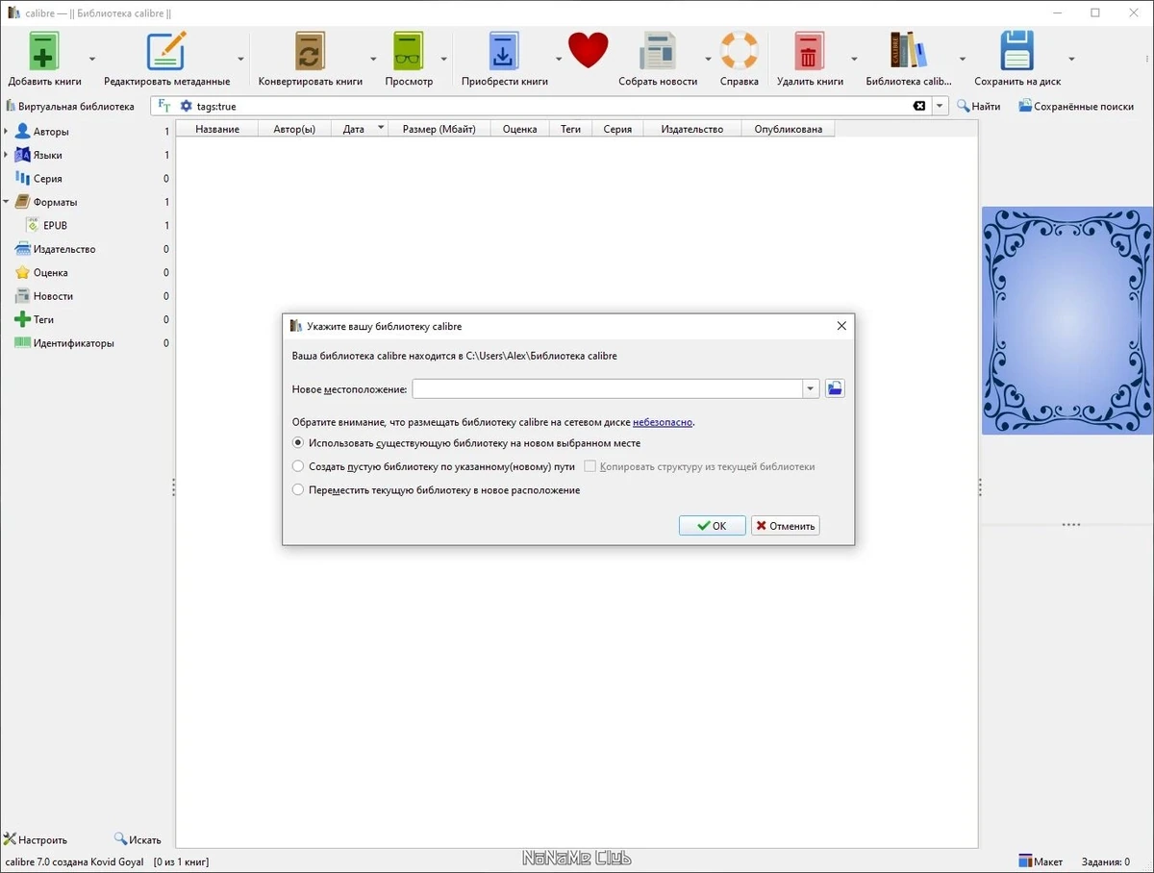Click Искать magnifier in sidebar bottom
1154x873 pixels.
tap(138, 839)
